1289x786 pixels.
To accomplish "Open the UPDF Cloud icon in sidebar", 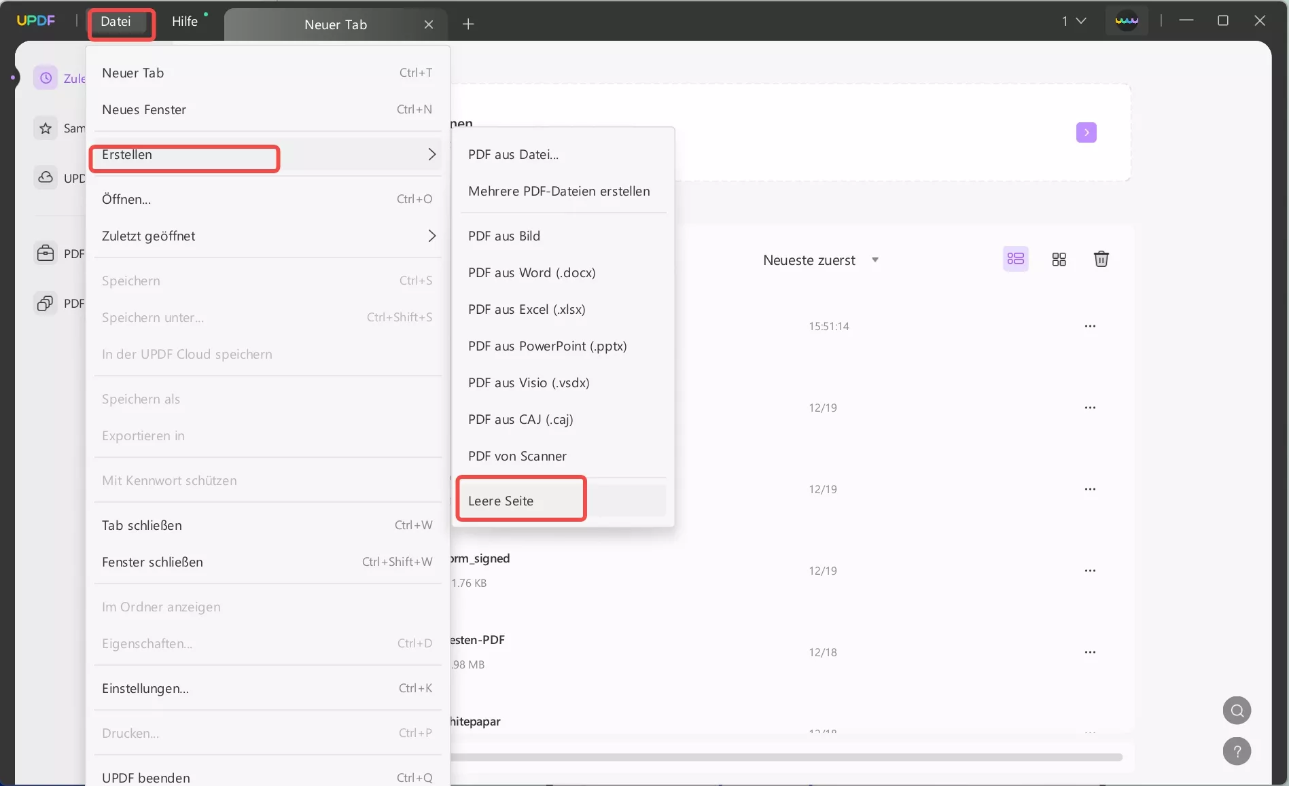I will tap(46, 178).
